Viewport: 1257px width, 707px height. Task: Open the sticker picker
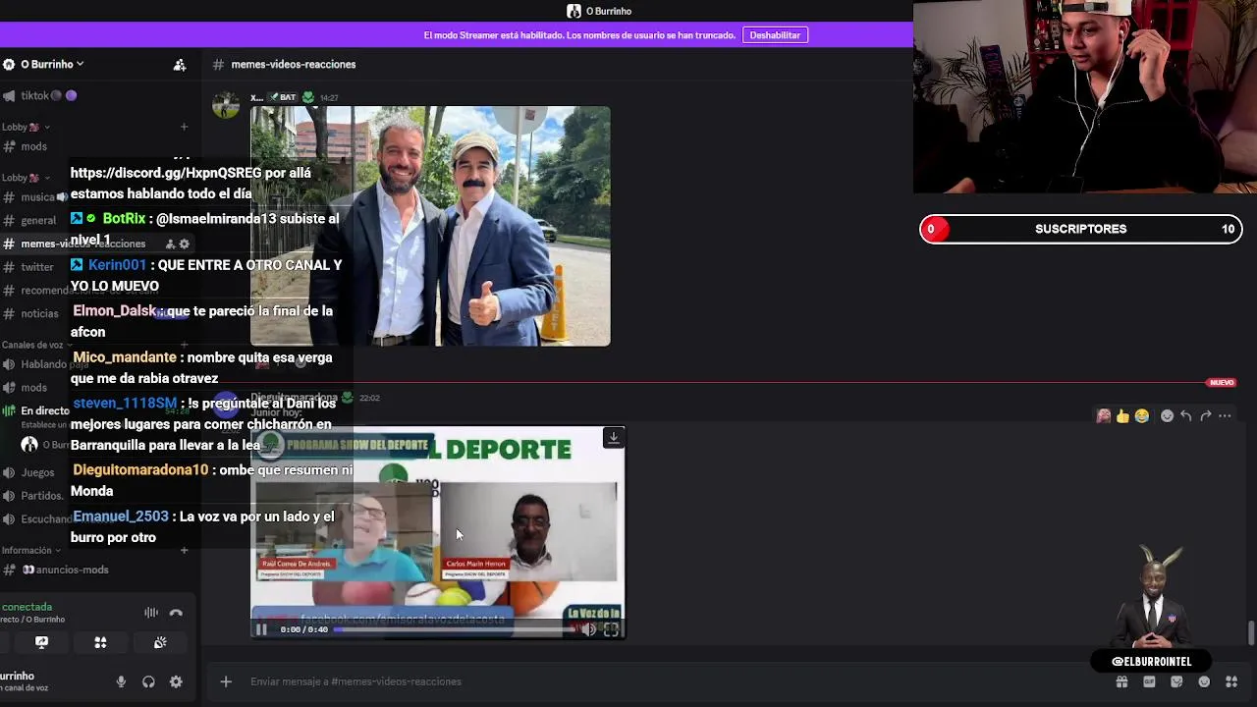coord(1176,681)
